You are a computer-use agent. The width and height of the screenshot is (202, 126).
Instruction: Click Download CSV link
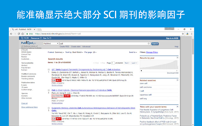tap(173, 73)
